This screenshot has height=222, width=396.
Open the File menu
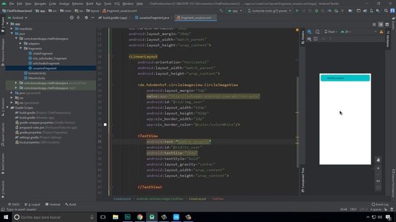pyautogui.click(x=11, y=4)
